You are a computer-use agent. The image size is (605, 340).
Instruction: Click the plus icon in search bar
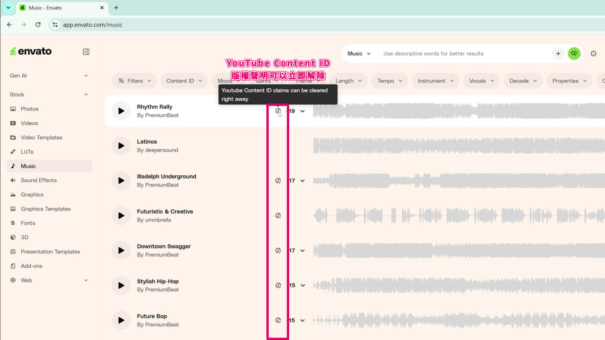click(558, 54)
